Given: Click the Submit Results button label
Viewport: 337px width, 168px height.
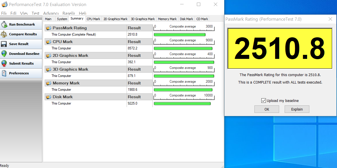Looking at the screenshot, I should coord(21,63).
